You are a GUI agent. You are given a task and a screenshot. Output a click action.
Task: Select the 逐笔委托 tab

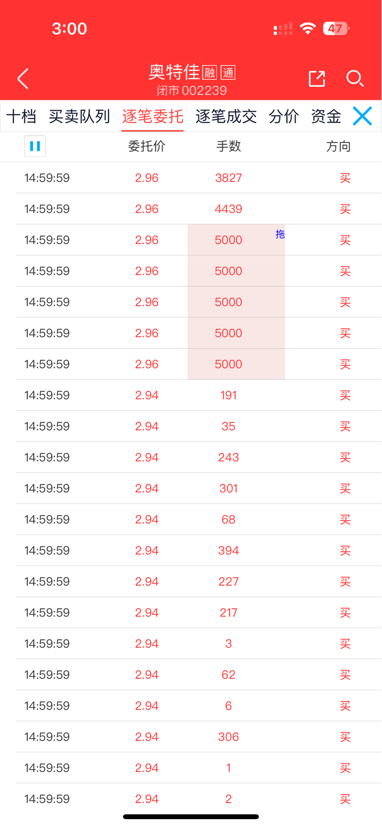(153, 117)
